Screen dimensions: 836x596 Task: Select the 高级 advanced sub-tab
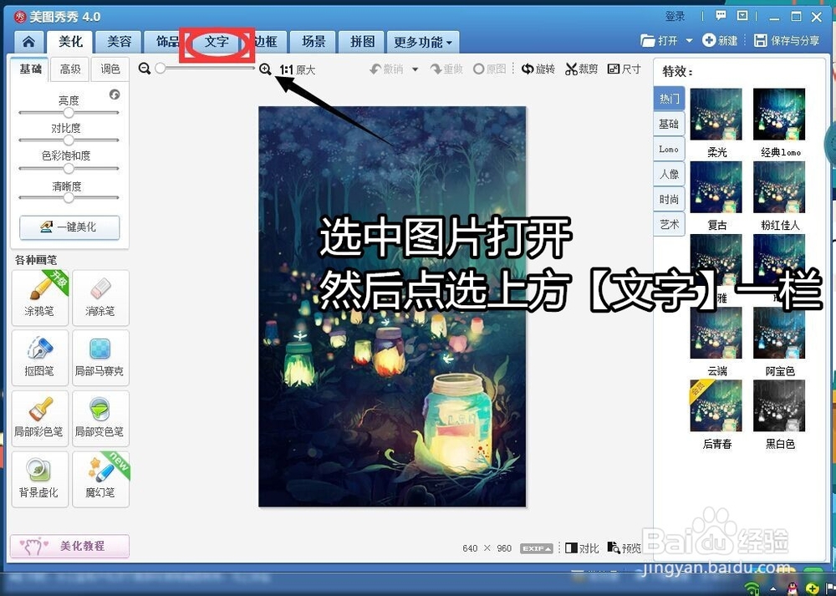pos(70,69)
